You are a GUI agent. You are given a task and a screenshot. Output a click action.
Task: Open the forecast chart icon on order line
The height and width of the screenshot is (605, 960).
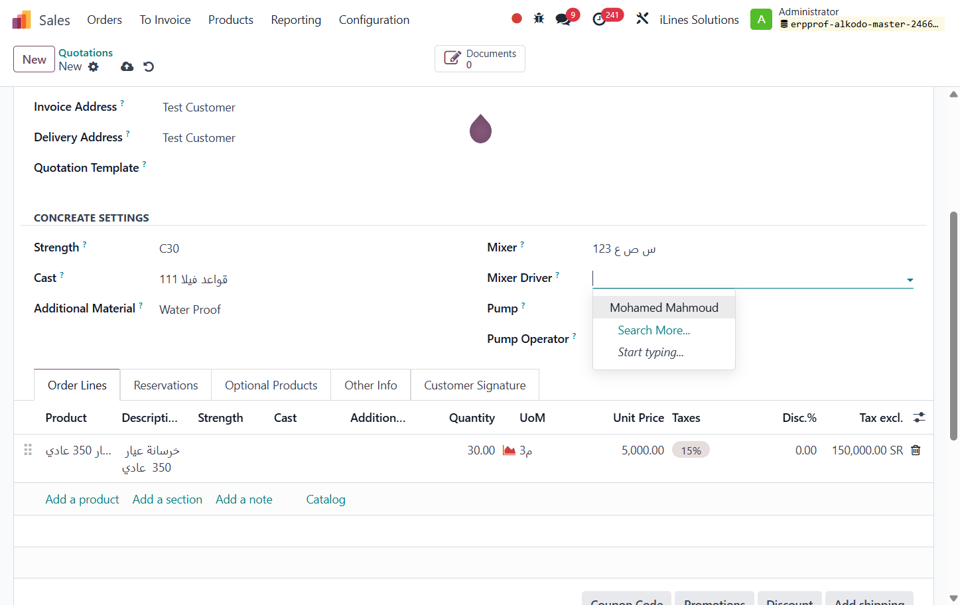click(509, 450)
